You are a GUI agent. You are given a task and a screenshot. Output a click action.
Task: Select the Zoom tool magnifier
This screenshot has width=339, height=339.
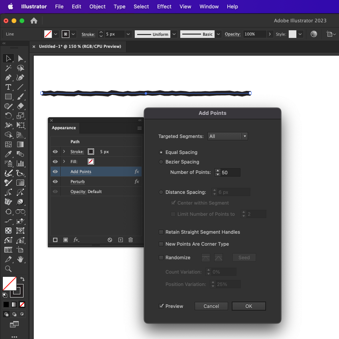[x=8, y=269]
